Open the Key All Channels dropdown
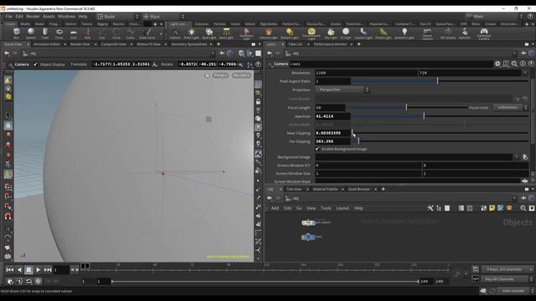The width and height of the screenshot is (536, 301). [x=508, y=279]
